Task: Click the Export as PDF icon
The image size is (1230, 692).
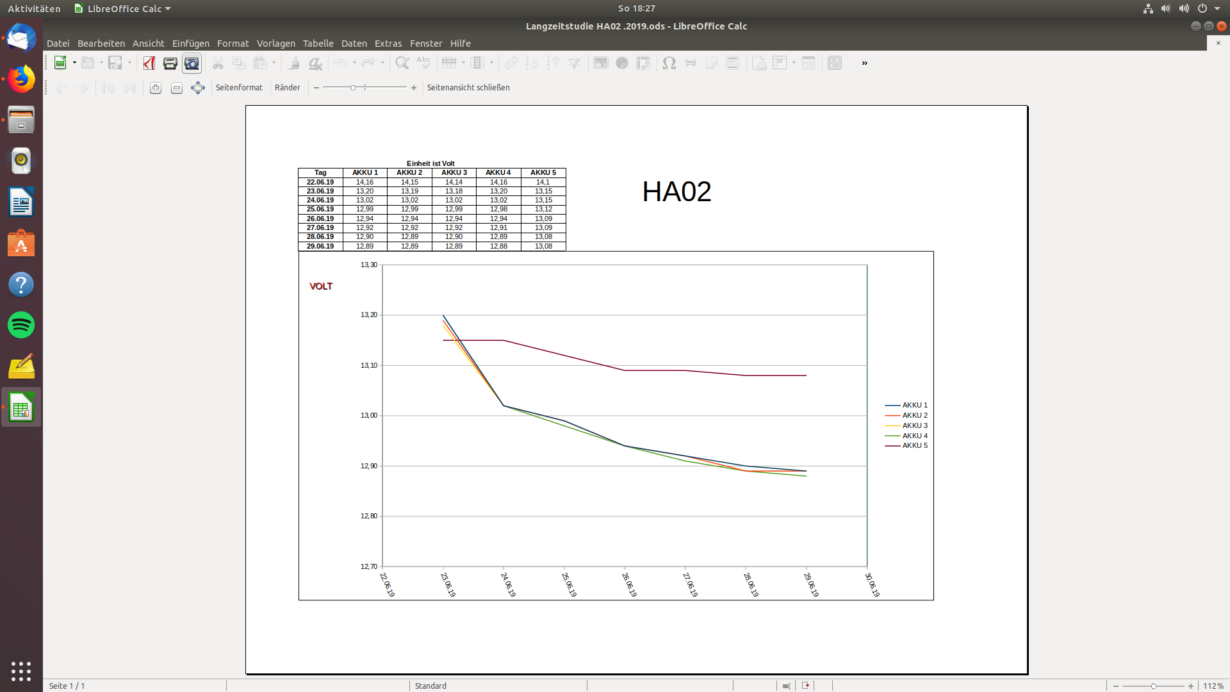Action: pyautogui.click(x=149, y=63)
